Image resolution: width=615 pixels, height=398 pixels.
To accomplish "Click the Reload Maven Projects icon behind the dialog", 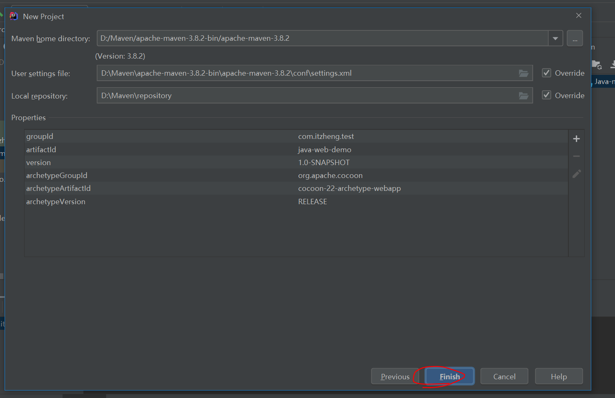I will point(597,65).
